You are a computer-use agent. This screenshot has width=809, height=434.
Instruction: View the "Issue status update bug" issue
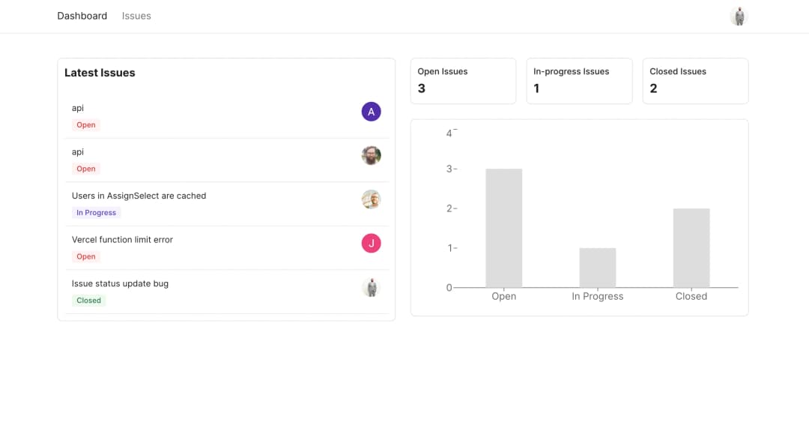120,283
